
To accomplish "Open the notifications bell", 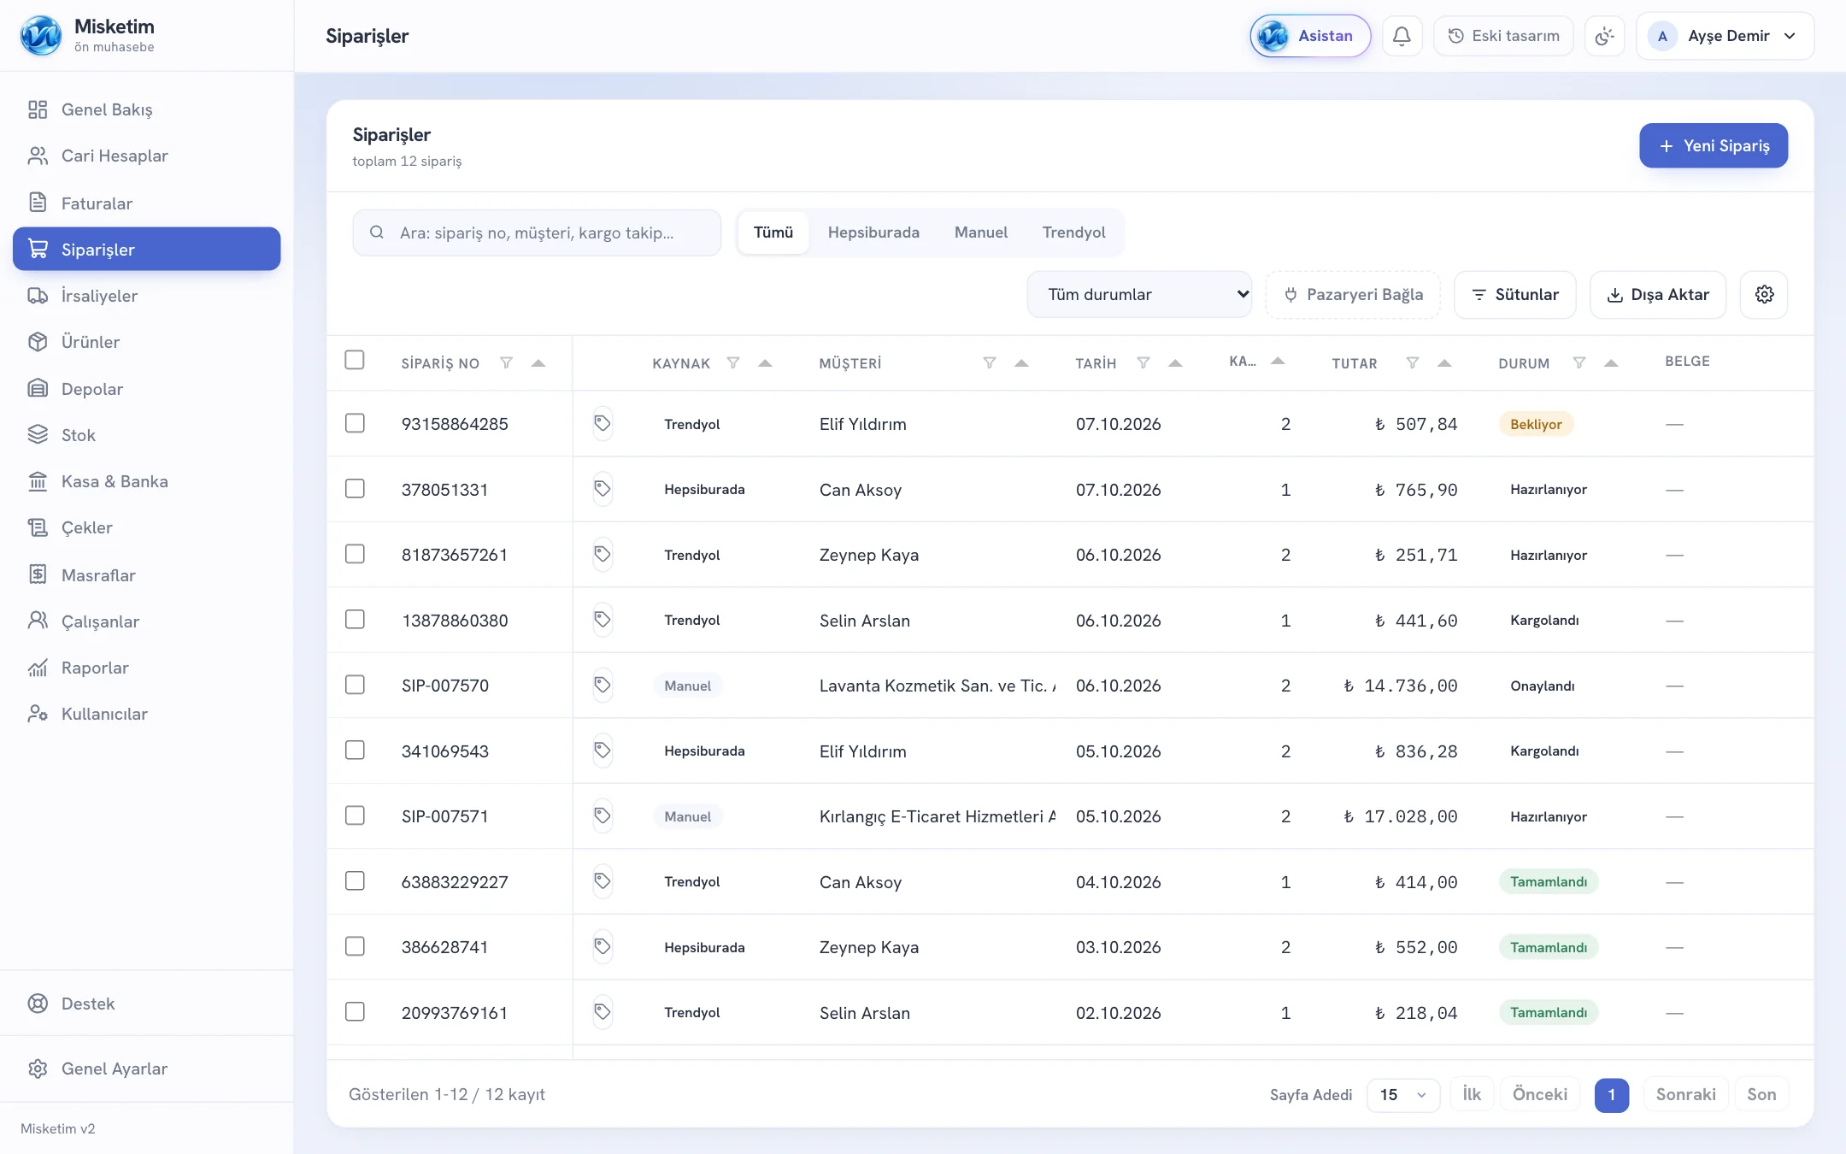I will tap(1402, 36).
